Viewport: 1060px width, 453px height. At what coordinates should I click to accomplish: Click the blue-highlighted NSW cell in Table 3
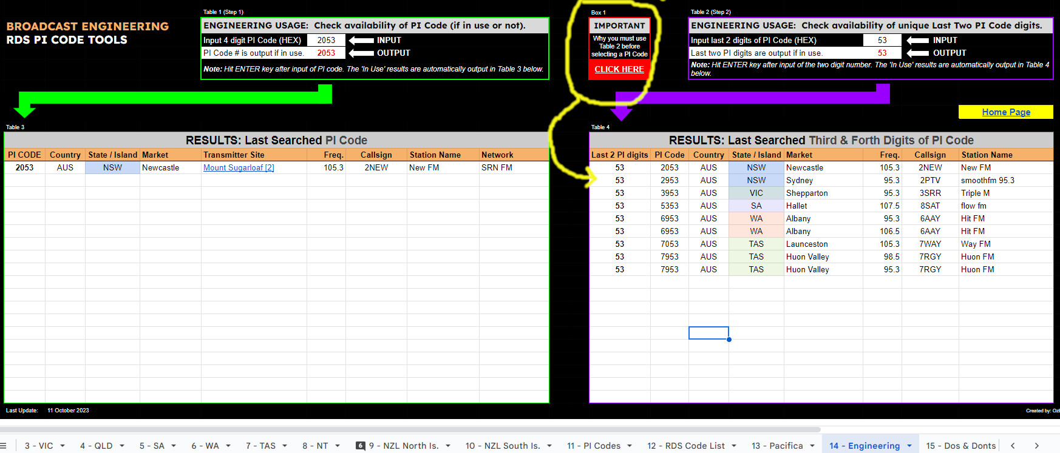[112, 168]
